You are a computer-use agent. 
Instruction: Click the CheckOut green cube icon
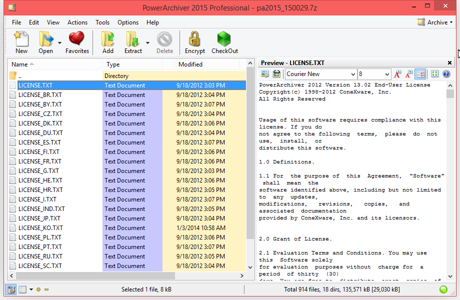coord(224,38)
